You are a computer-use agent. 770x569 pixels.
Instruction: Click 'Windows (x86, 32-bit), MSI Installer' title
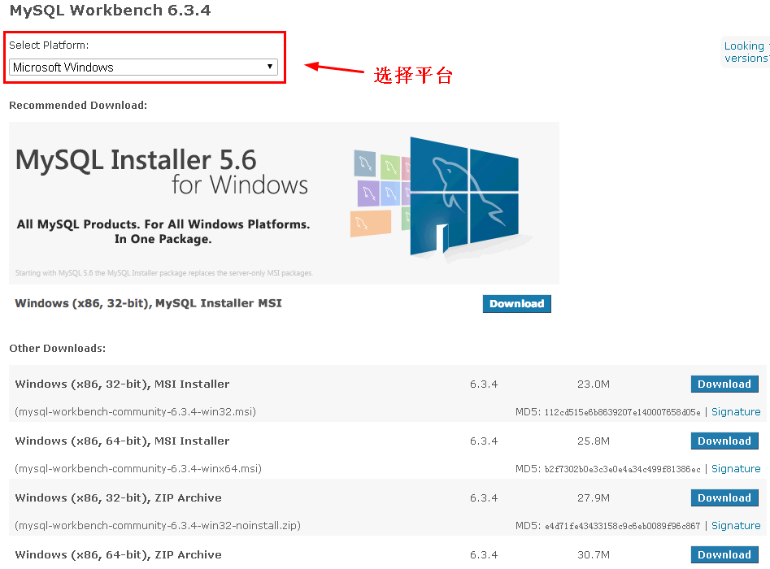point(122,384)
